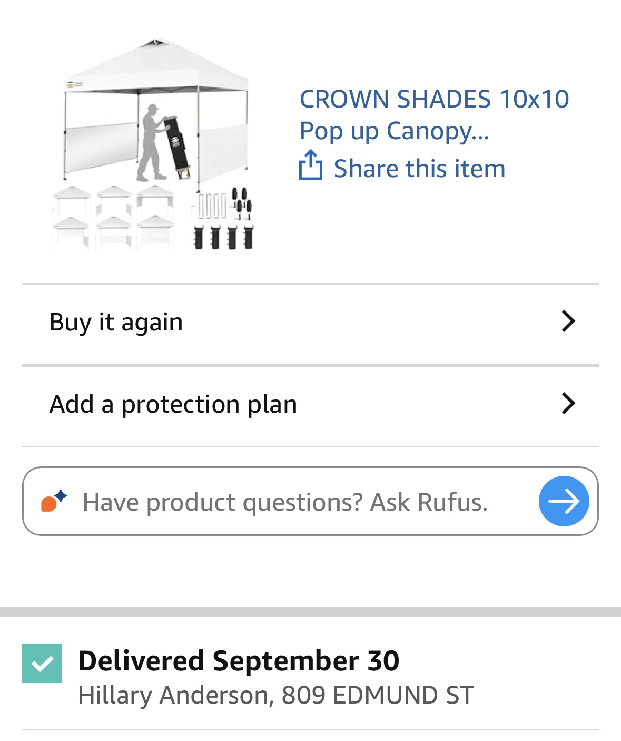
Task: Tap the canopy roof peak in image
Action: click(154, 45)
